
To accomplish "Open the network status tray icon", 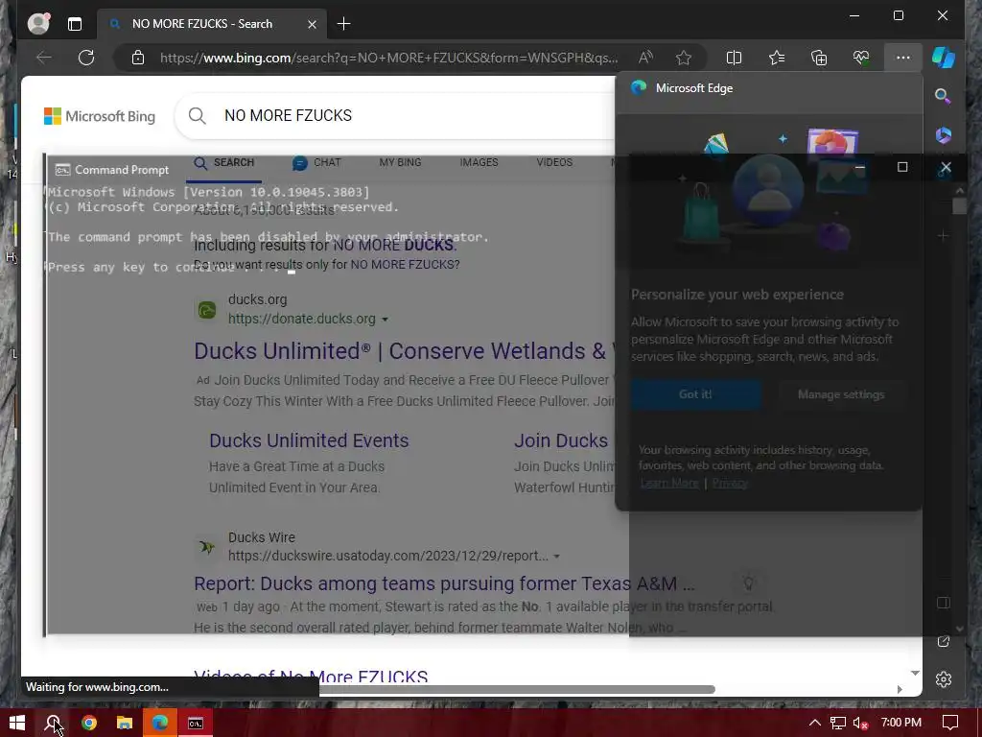I will pos(837,723).
